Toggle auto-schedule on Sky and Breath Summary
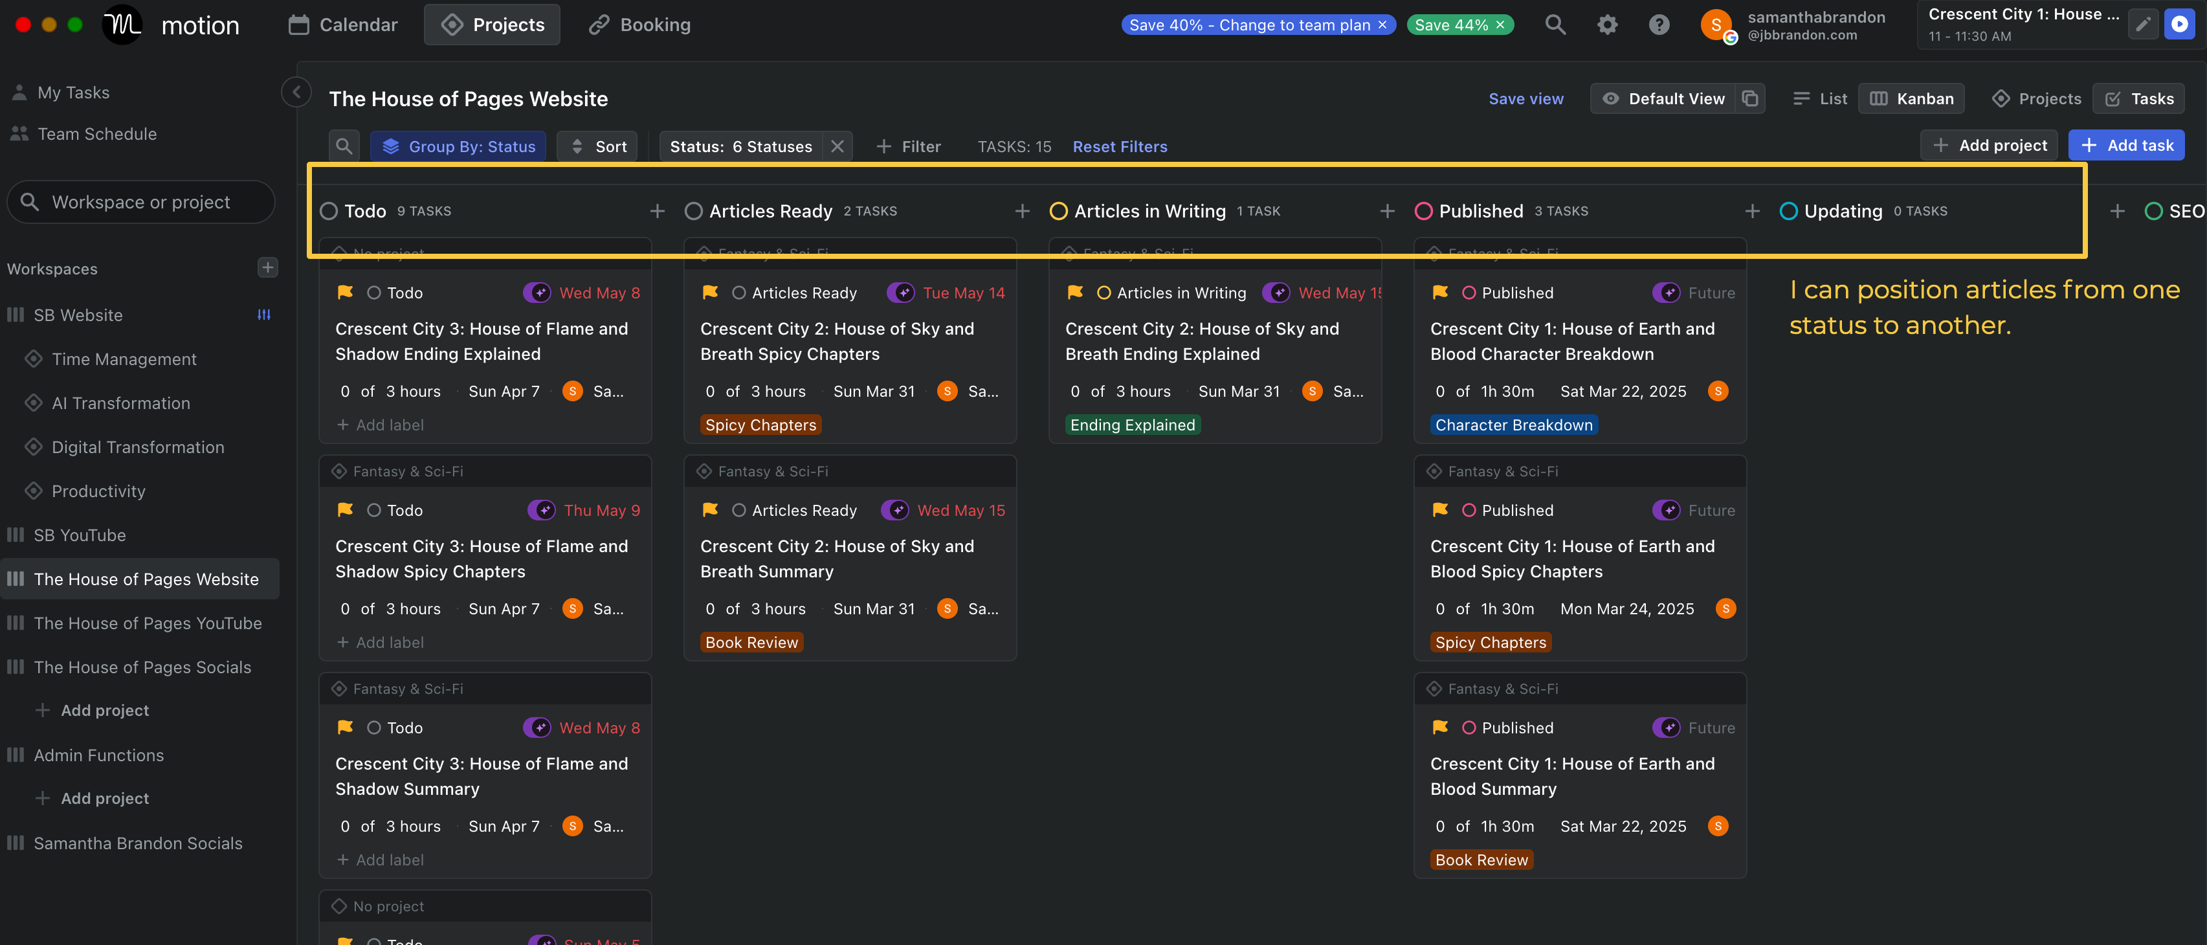 point(895,510)
